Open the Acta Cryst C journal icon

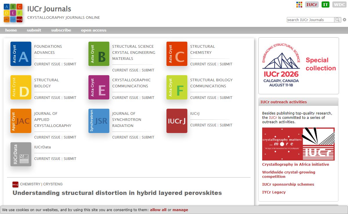177,54
